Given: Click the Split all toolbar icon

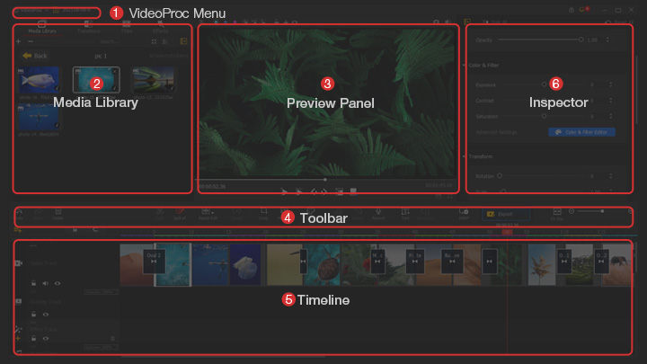Looking at the screenshot, I should (x=180, y=214).
